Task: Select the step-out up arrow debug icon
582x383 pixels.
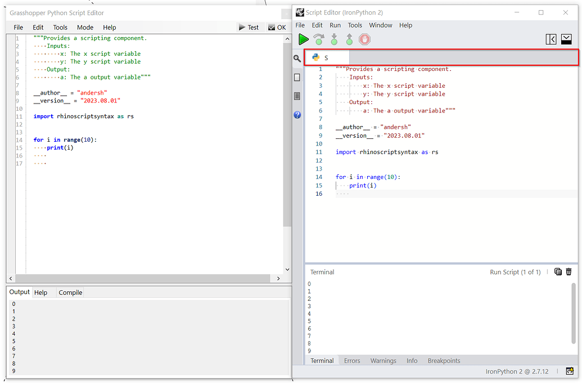Action: click(349, 39)
